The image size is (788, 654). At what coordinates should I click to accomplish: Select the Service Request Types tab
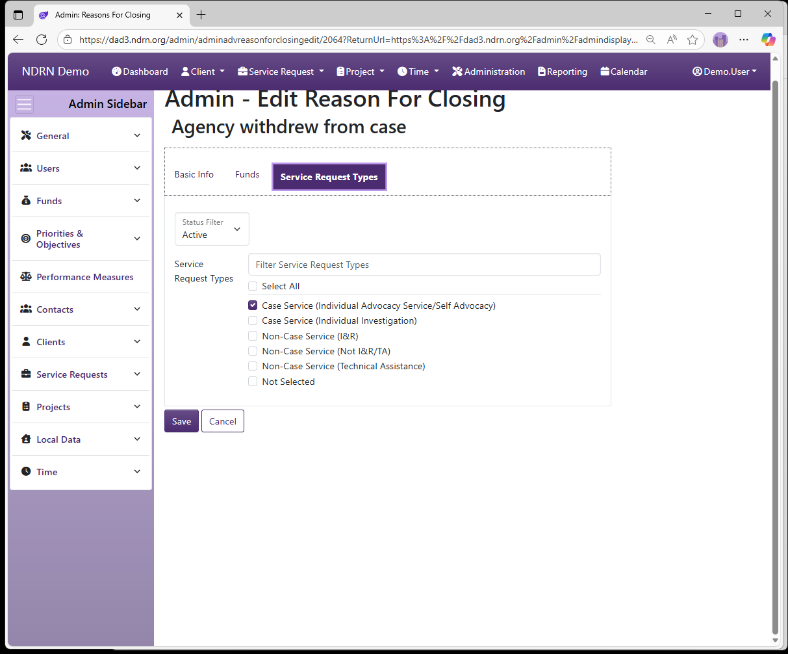point(329,177)
